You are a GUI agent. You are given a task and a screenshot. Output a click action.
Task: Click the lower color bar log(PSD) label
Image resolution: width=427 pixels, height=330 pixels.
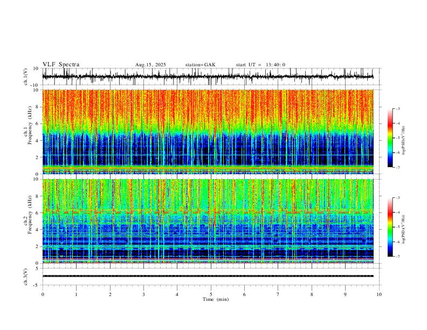click(404, 229)
